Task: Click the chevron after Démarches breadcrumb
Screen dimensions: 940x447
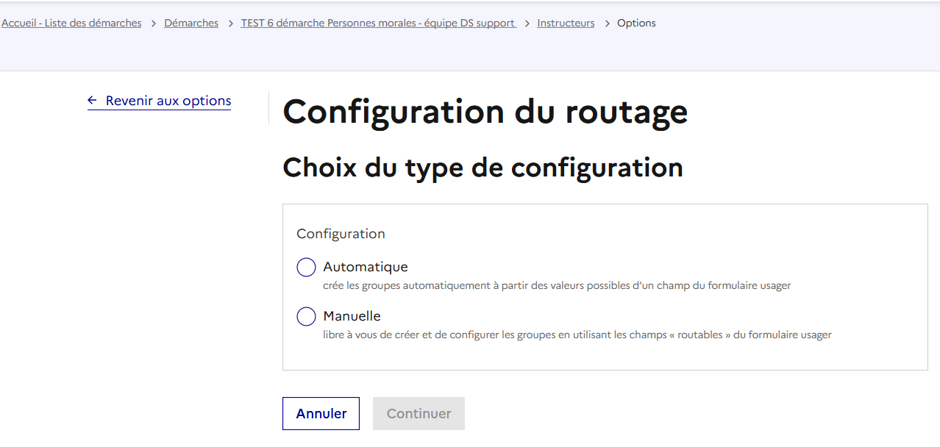Action: [229, 24]
